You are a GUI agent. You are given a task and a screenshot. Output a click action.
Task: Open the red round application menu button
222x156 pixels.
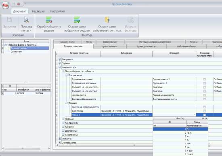pyautogui.click(x=5, y=5)
